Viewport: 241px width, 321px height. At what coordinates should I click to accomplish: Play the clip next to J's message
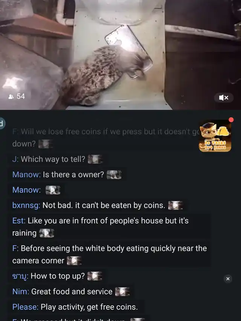coord(95,159)
